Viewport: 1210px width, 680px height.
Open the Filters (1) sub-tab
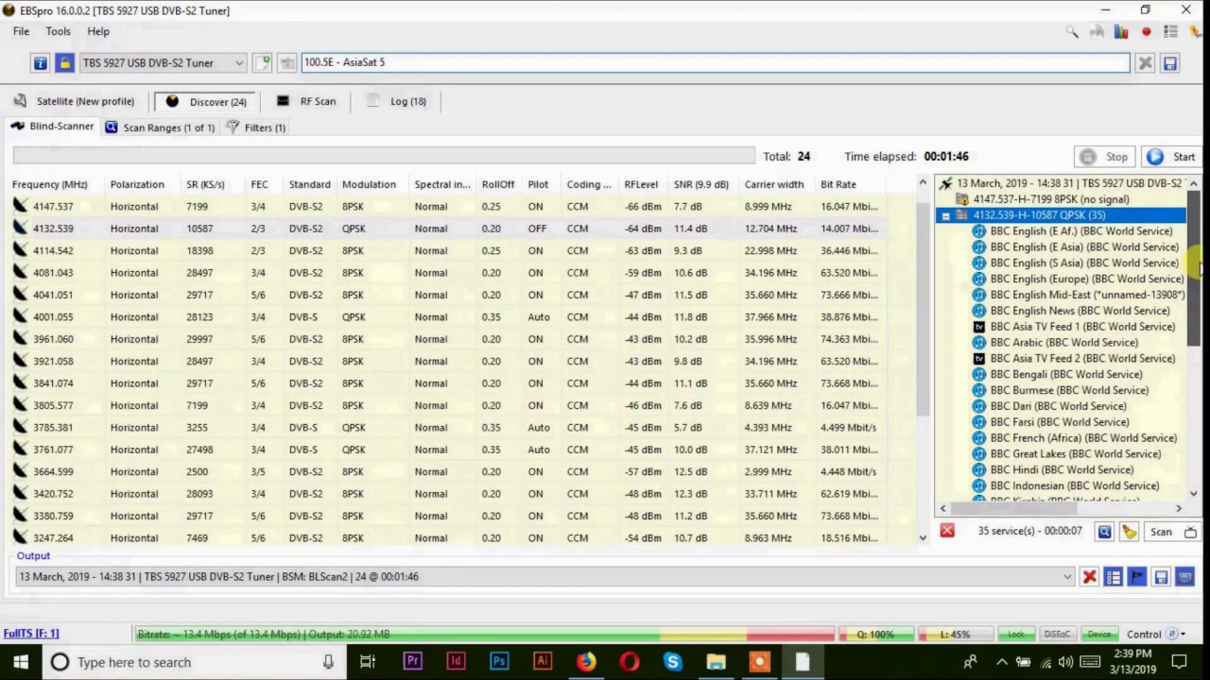255,127
